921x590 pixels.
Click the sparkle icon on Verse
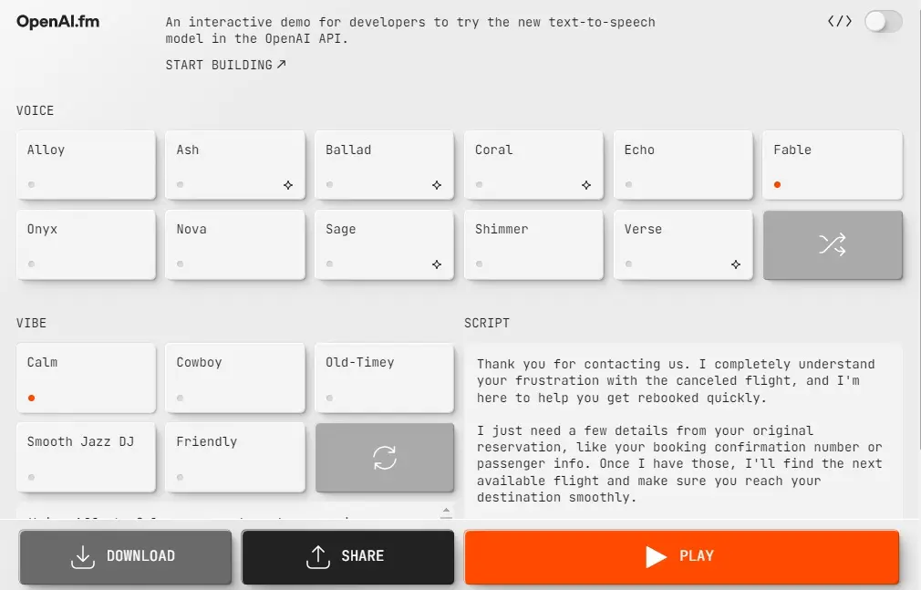(735, 264)
